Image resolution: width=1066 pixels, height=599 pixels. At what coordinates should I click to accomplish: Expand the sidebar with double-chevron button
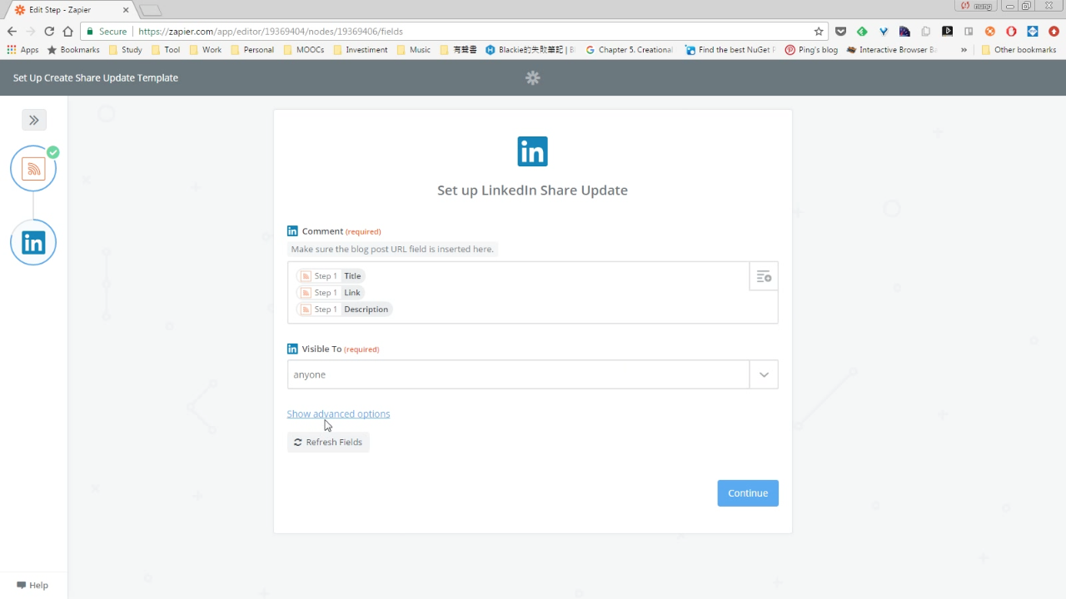point(34,120)
